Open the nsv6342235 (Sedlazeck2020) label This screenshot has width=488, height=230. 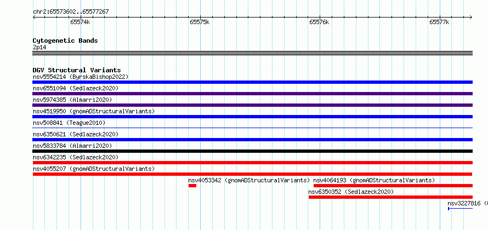[76, 157]
